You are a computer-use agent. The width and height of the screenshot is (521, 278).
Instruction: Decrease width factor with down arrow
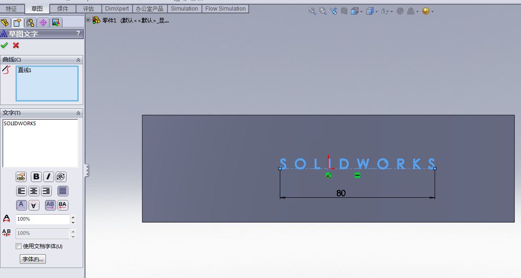73,222
